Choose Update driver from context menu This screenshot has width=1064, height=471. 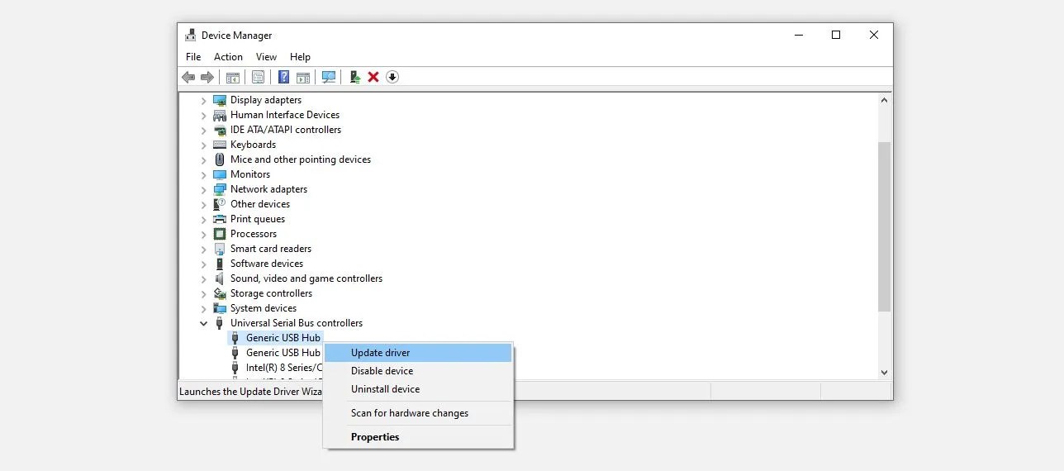click(x=418, y=353)
